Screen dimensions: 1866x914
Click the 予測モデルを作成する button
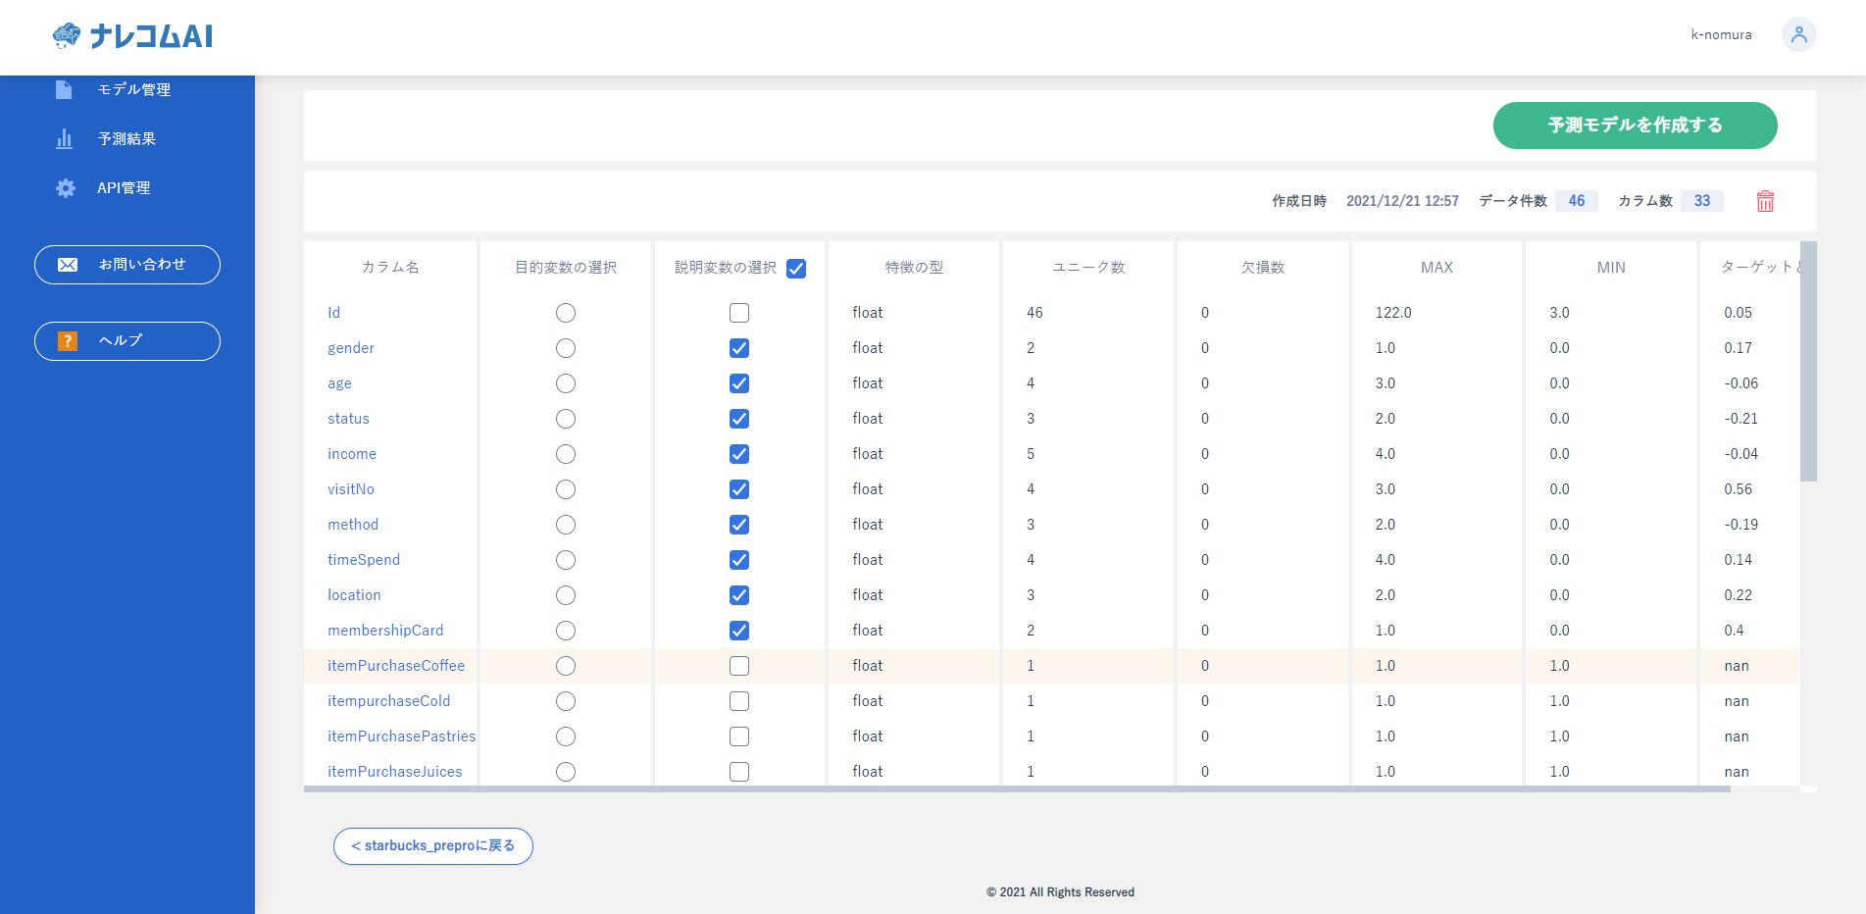pyautogui.click(x=1635, y=126)
